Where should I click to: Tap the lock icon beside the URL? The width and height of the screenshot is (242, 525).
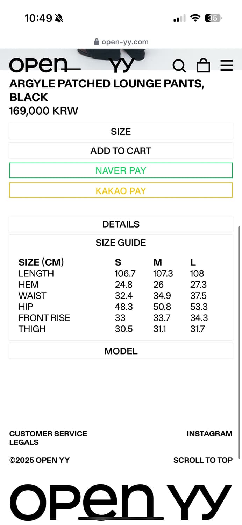pos(97,42)
